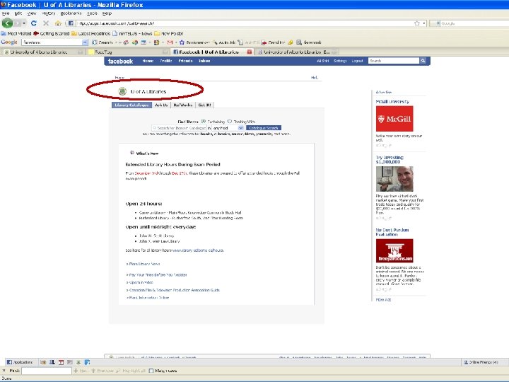Image resolution: width=509 pixels, height=382 pixels.
Task: Switch to first University of Alberta Libraries browser tab
Action: pos(42,52)
